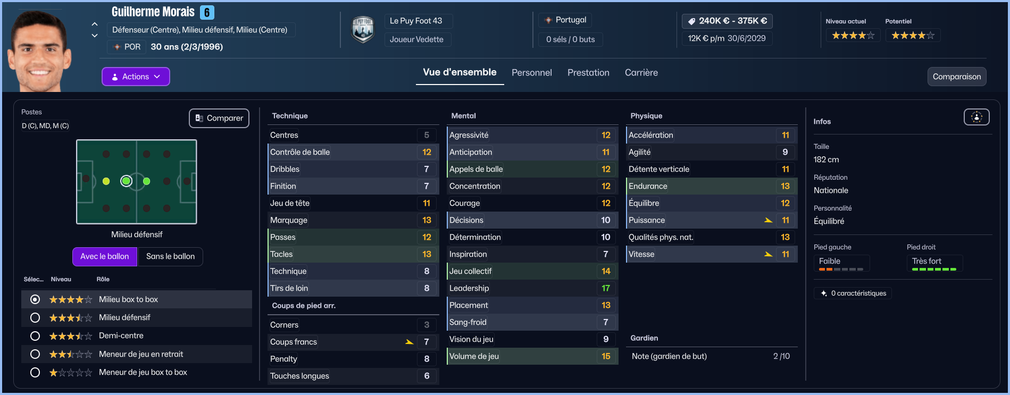Click the Pied droit strength bar
The image size is (1010, 395).
(x=934, y=270)
